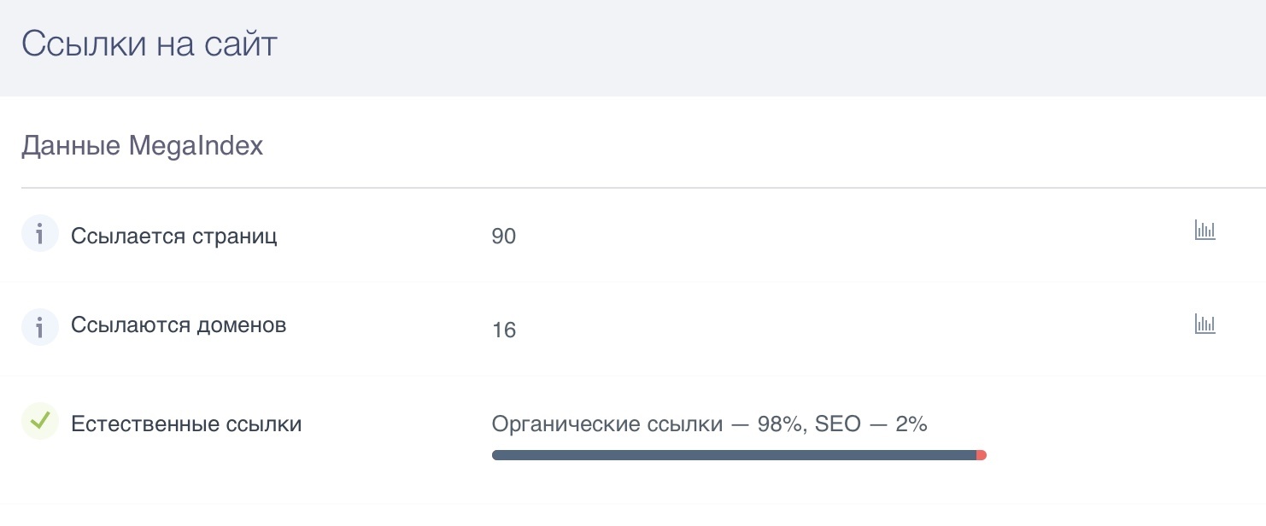Click the MegaIndex name in the subheading
The height and width of the screenshot is (526, 1266).
[x=196, y=146]
